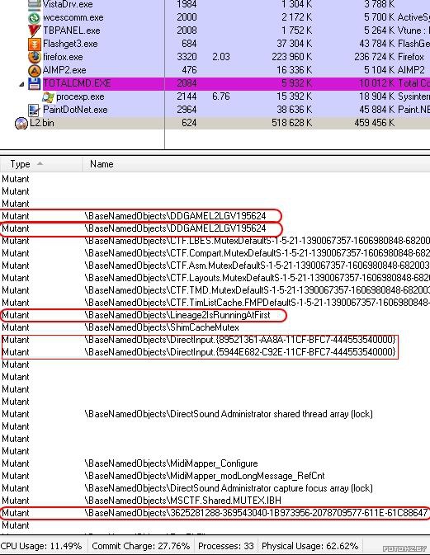Click the firefox.exe icon
The width and height of the screenshot is (430, 555).
pos(35,57)
